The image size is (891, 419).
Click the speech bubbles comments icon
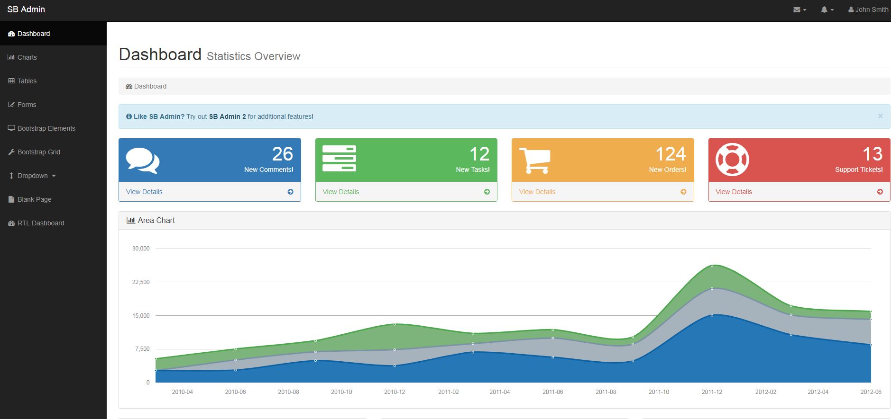(142, 160)
